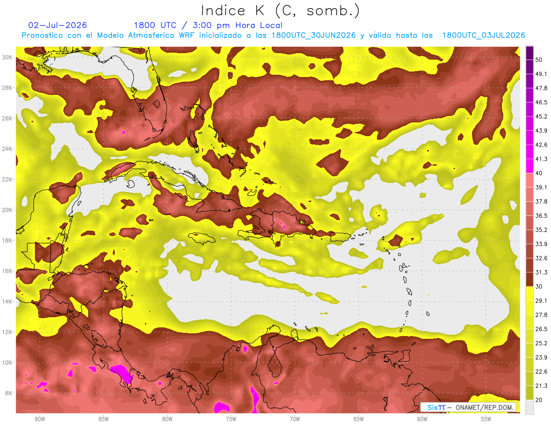Viewport: 551px width, 425px height.
Task: Pick the gray swatch below colorbar 20
Action: coord(529,407)
